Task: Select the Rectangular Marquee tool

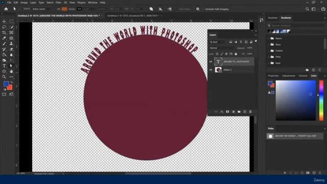Action: coord(11,21)
